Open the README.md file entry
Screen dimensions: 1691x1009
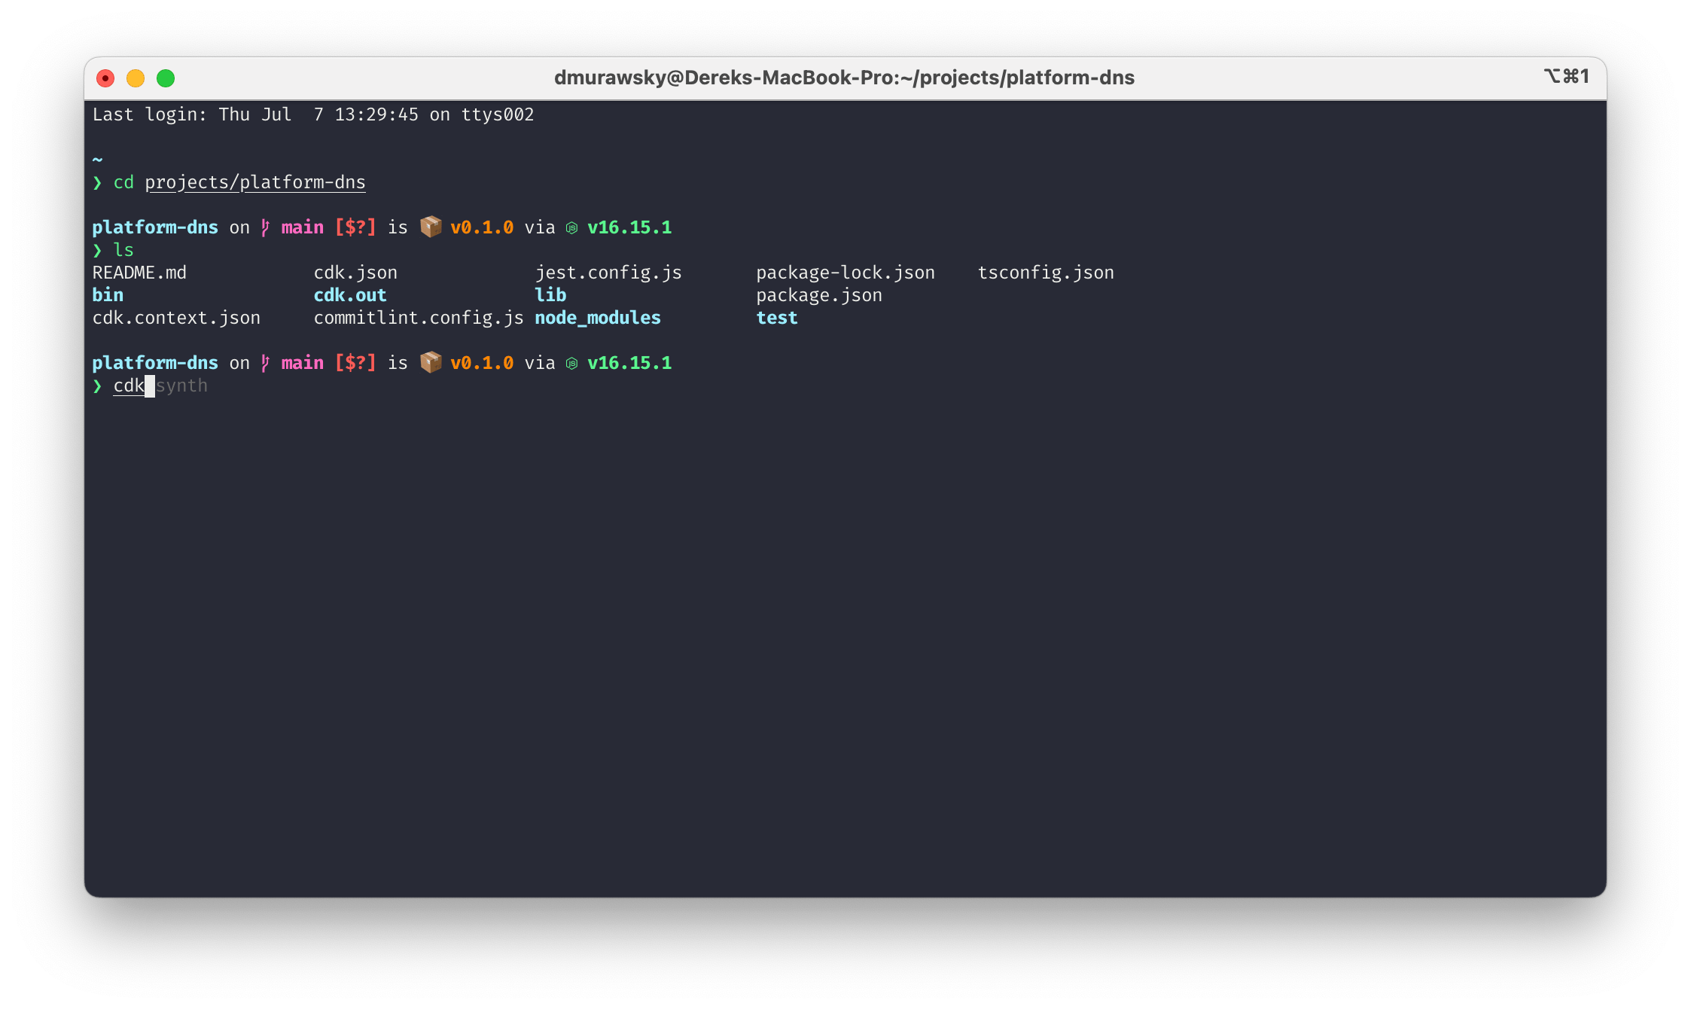[139, 272]
